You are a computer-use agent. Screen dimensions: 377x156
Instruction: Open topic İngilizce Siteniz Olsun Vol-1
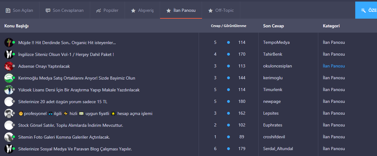66,54
